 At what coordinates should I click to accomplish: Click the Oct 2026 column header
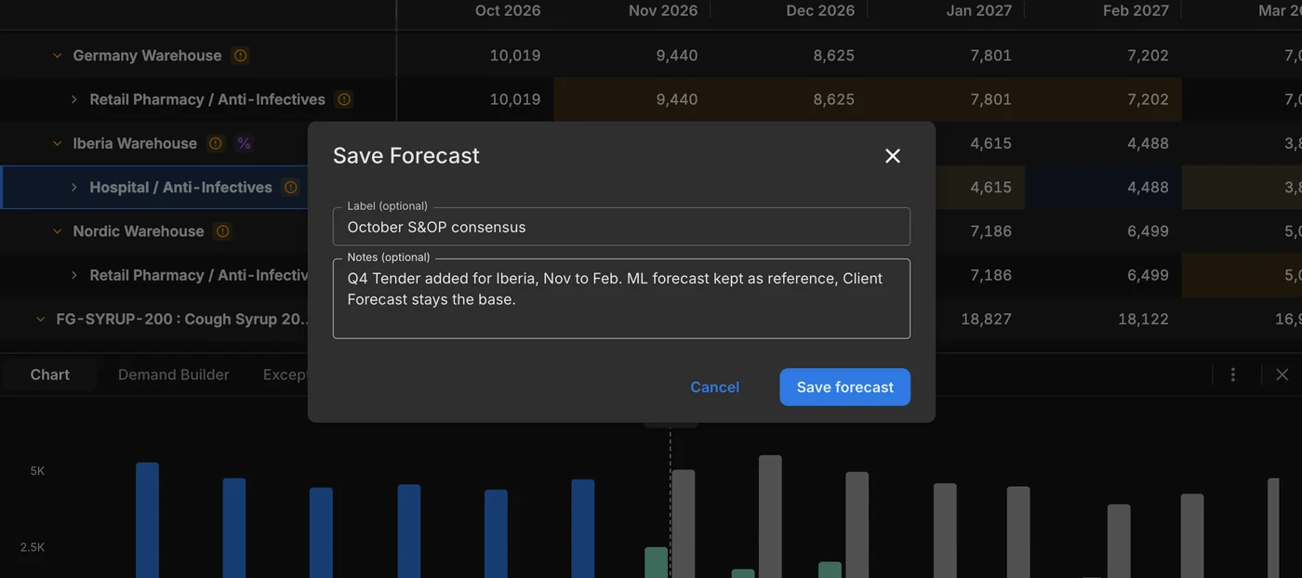508,10
